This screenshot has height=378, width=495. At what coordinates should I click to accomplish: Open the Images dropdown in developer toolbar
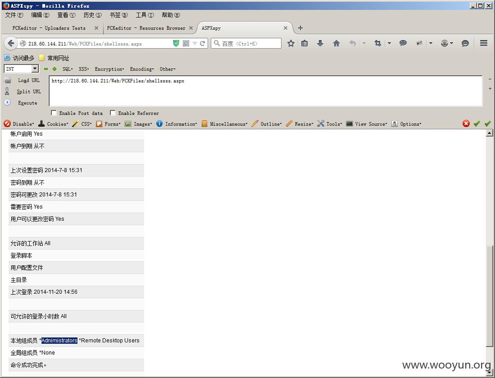pyautogui.click(x=138, y=124)
